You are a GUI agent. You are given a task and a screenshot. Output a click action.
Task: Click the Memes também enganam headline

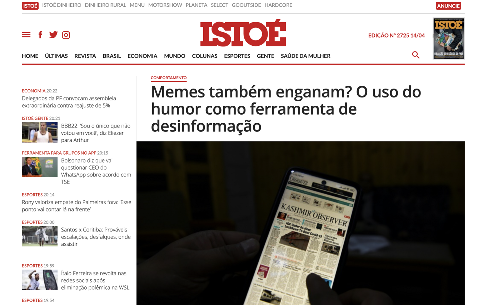pyautogui.click(x=286, y=109)
